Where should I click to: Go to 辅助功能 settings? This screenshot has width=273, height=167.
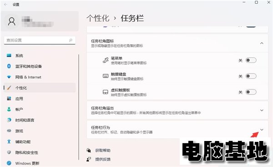point(40,141)
